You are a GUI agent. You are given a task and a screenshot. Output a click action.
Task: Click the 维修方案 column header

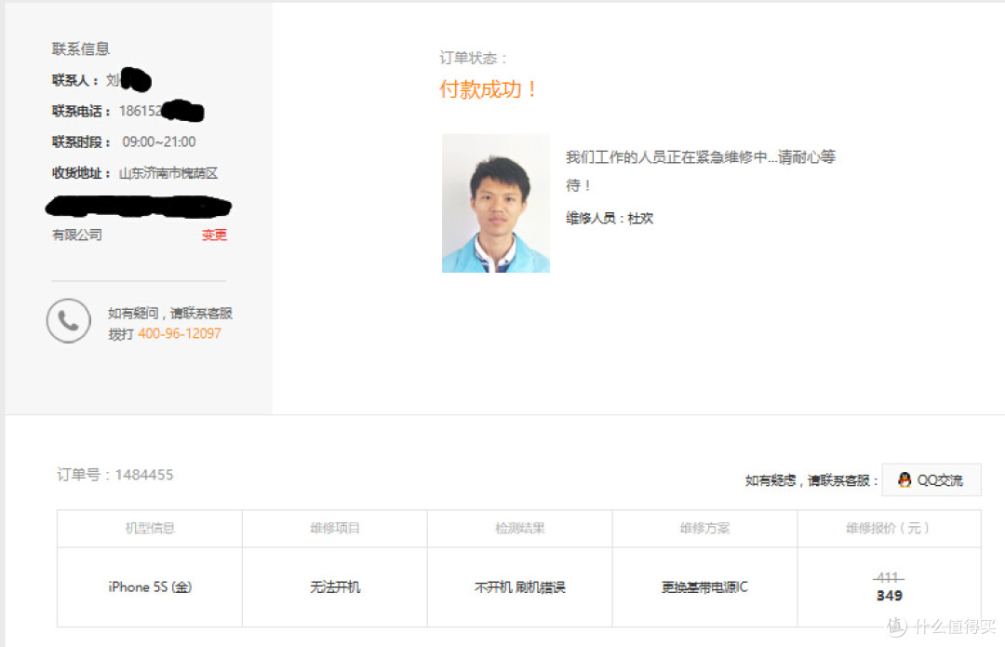[705, 529]
